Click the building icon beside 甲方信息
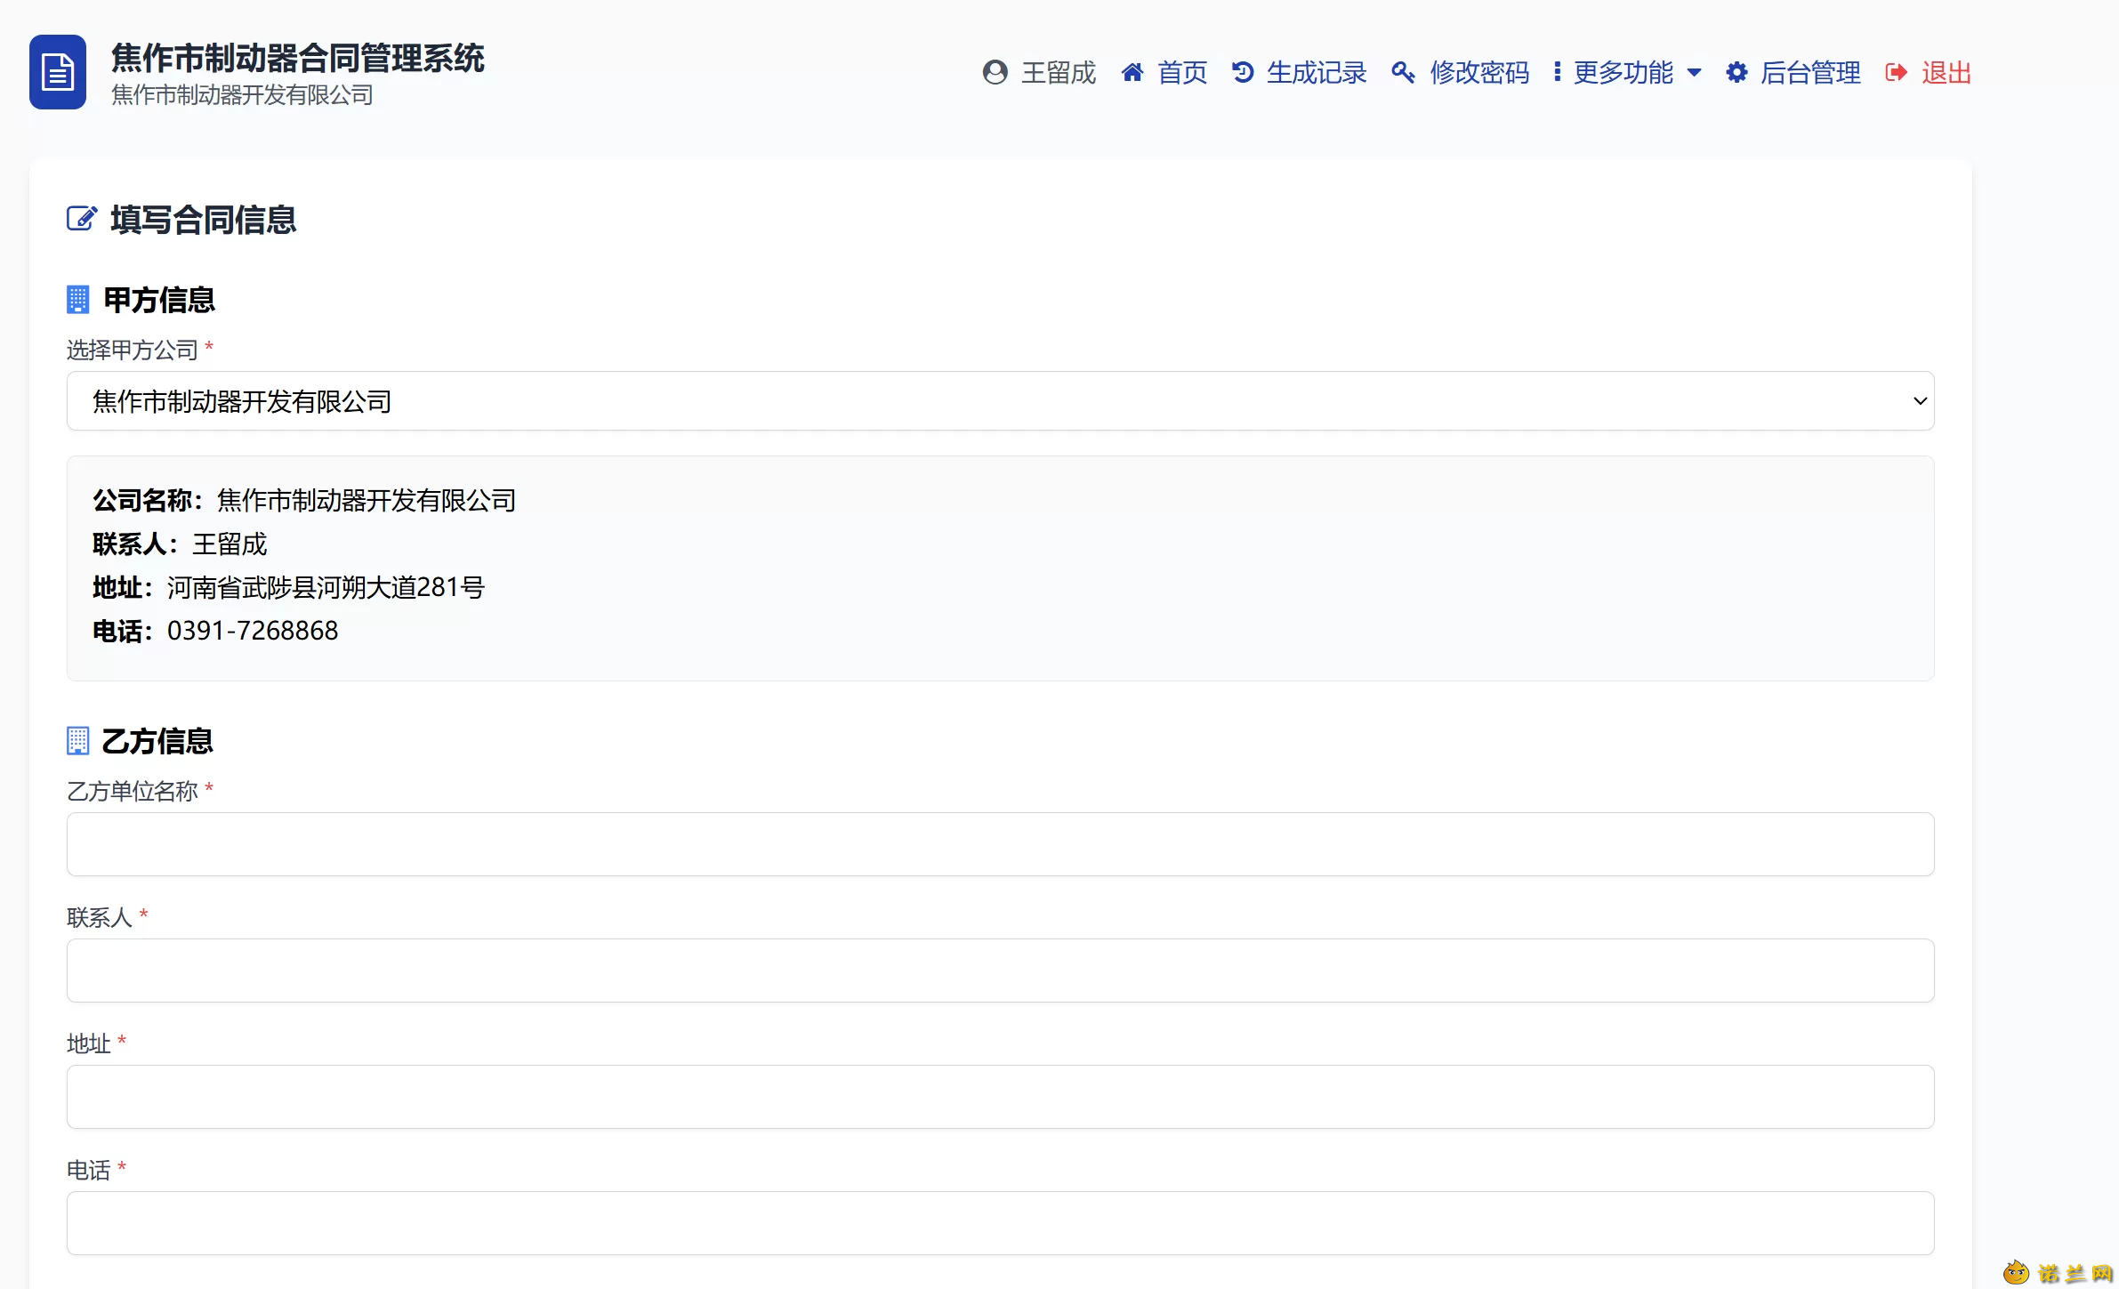2119x1289 pixels. [x=78, y=300]
